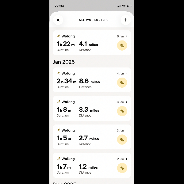The image size is (184, 184).
Task: Tap the Jan 2026 section header
Action: click(64, 62)
